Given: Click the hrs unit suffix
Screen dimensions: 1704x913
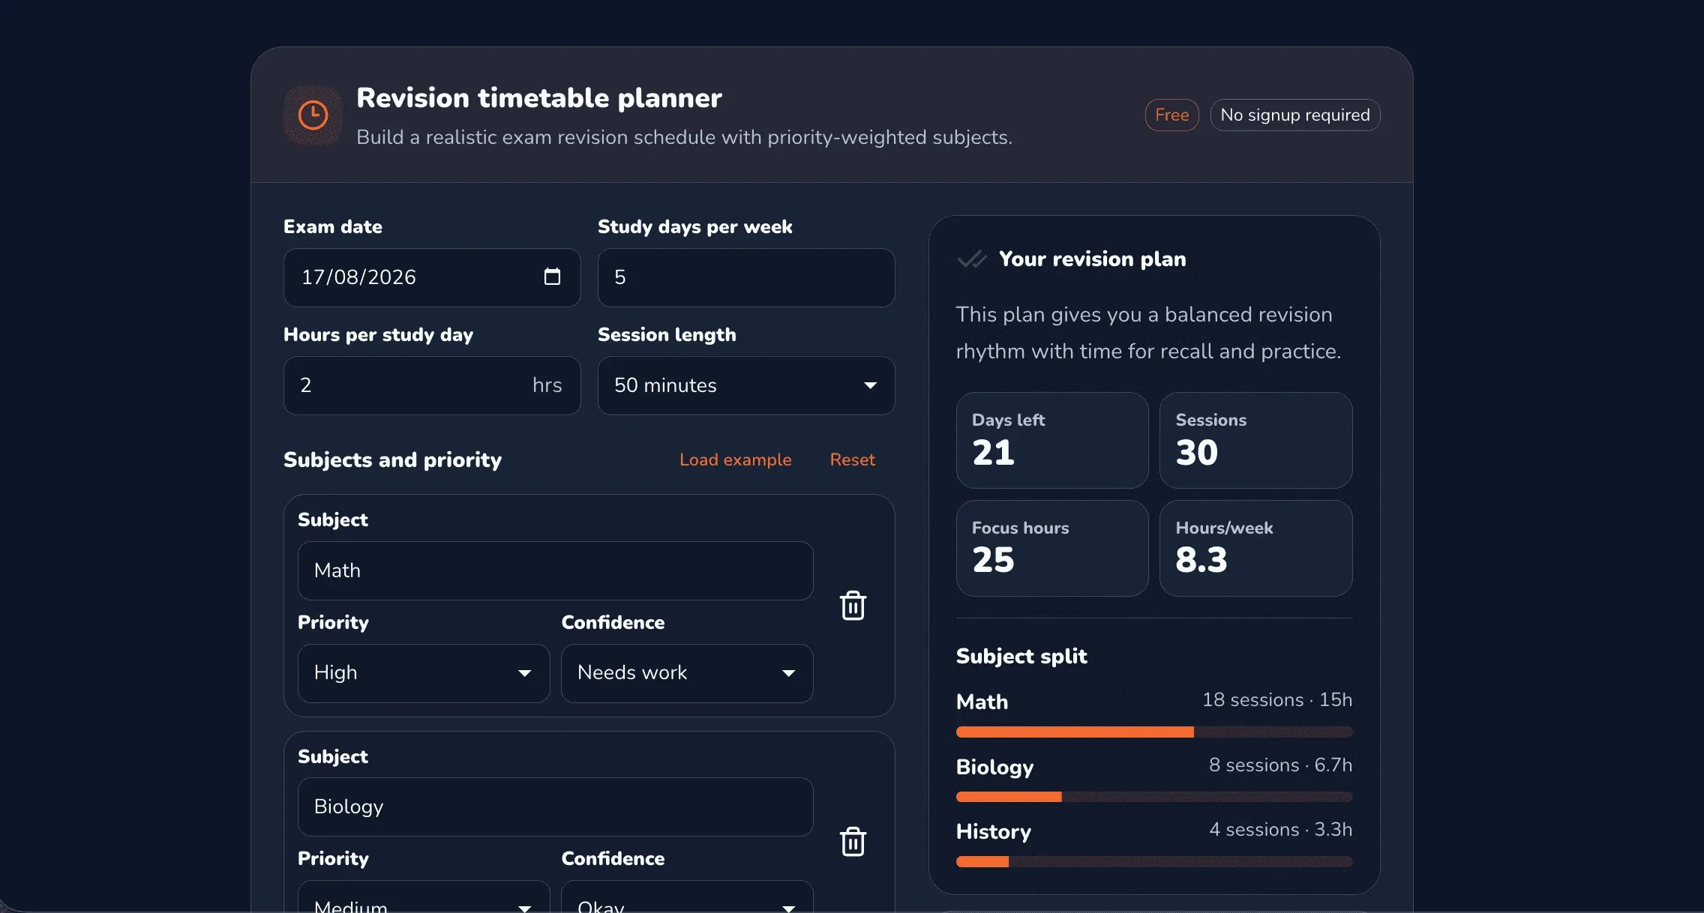Looking at the screenshot, I should [x=547, y=385].
